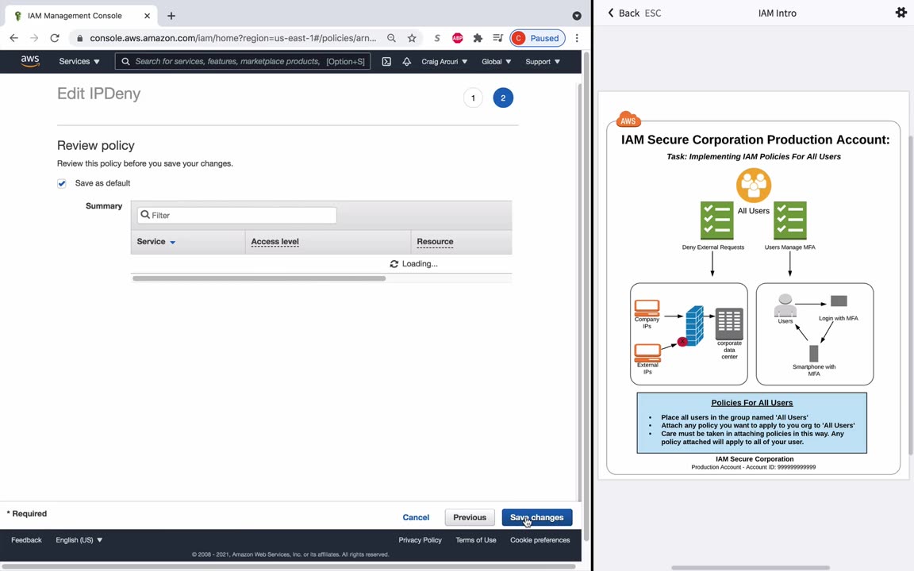Open the Privacy Policy link
This screenshot has width=914, height=571.
(420, 540)
